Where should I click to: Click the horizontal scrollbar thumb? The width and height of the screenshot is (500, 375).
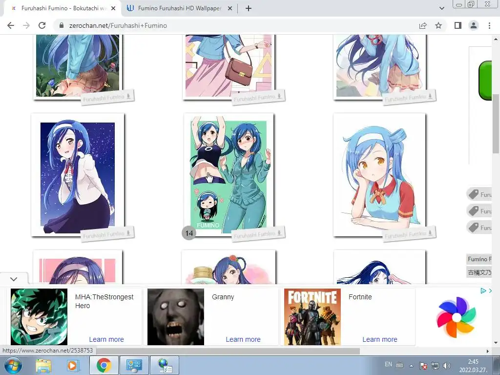[228, 351]
